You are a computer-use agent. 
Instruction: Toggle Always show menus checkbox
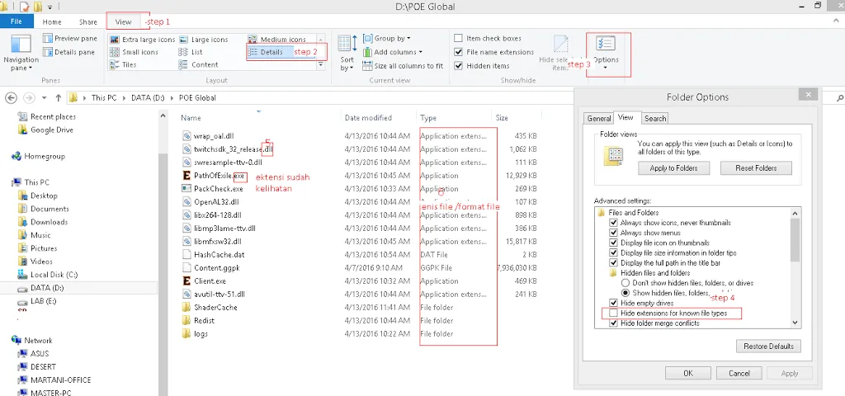click(x=613, y=233)
